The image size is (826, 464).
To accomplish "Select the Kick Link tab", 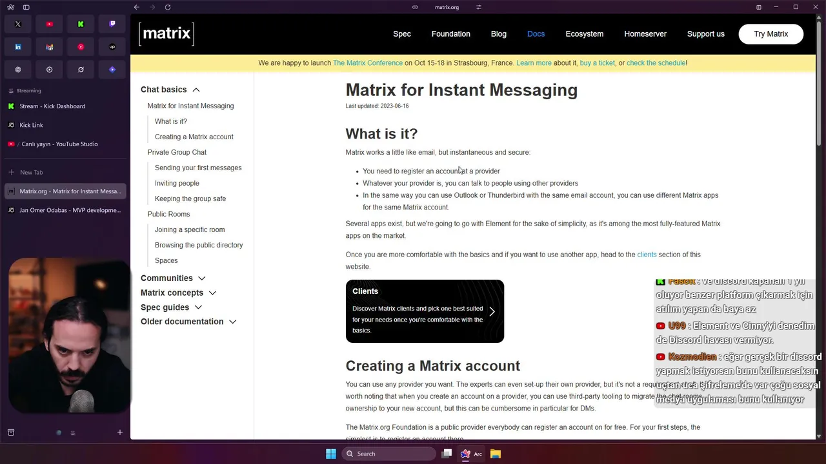I will tap(65, 125).
